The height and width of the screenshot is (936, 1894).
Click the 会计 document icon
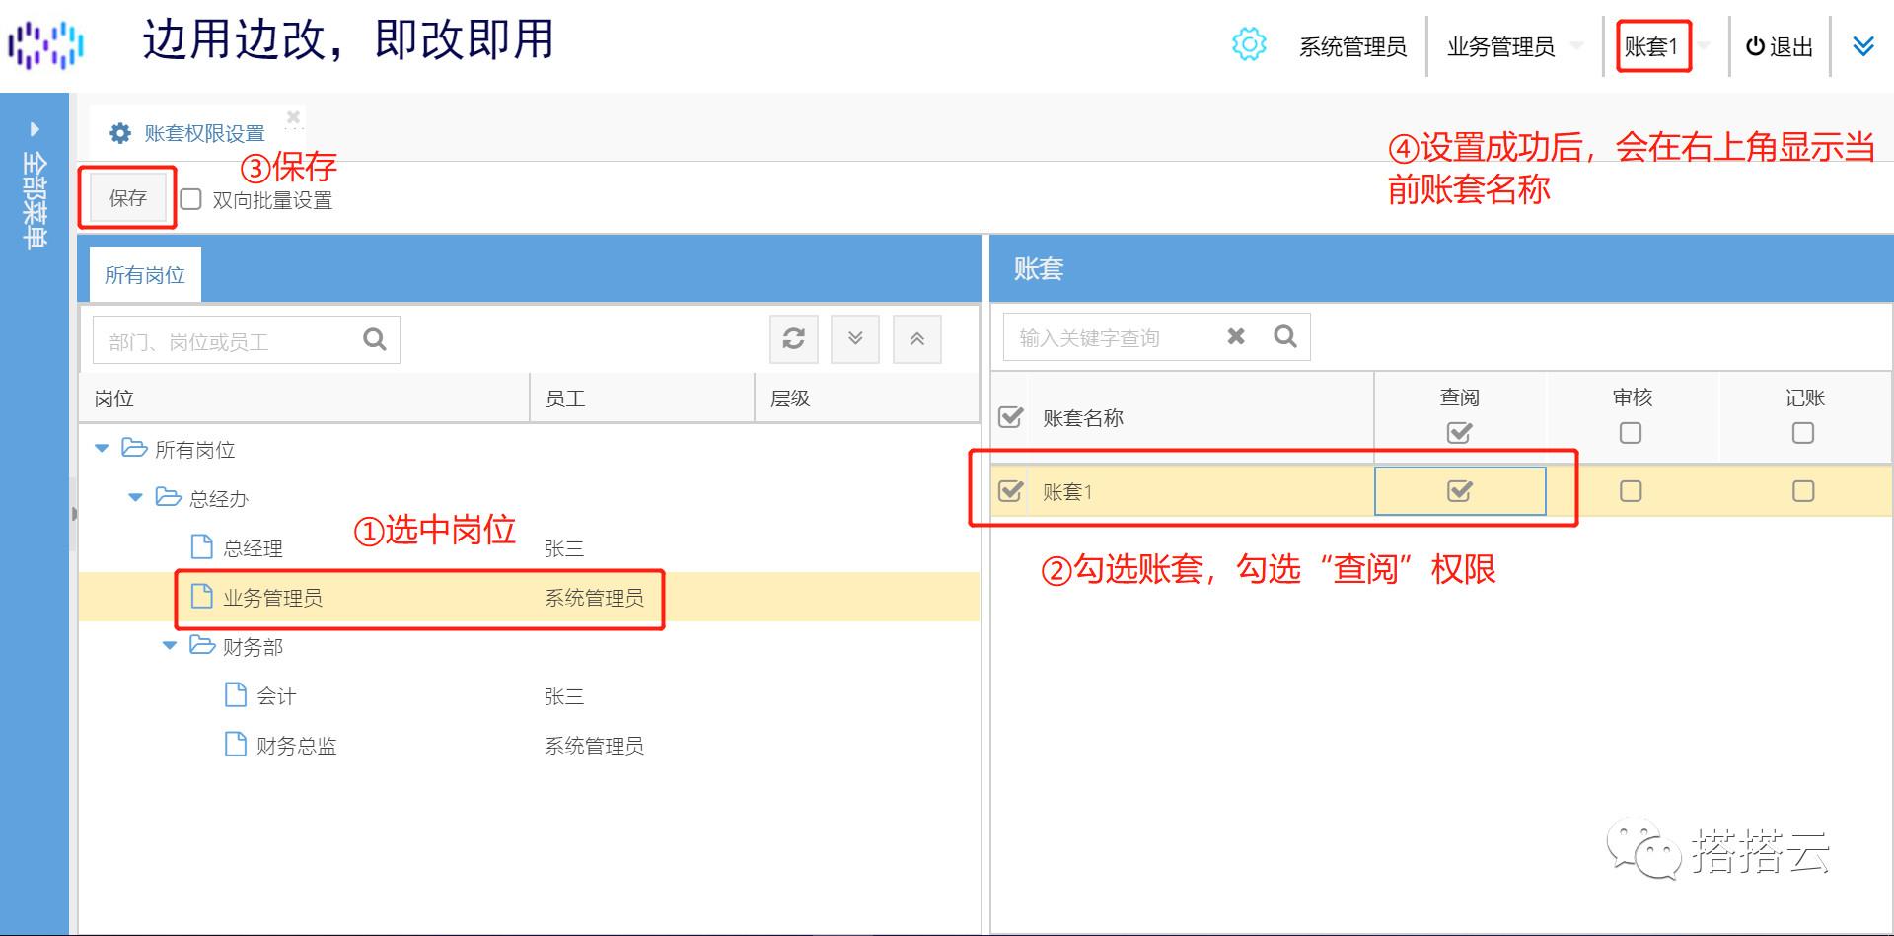236,694
